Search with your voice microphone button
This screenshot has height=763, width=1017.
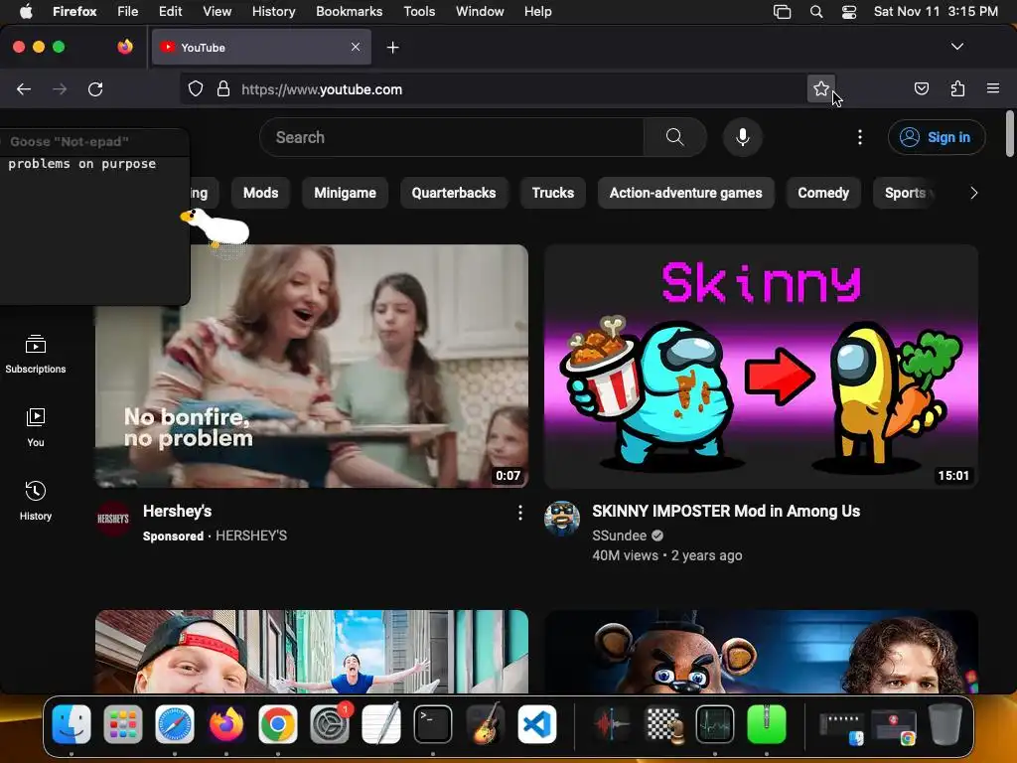(743, 137)
